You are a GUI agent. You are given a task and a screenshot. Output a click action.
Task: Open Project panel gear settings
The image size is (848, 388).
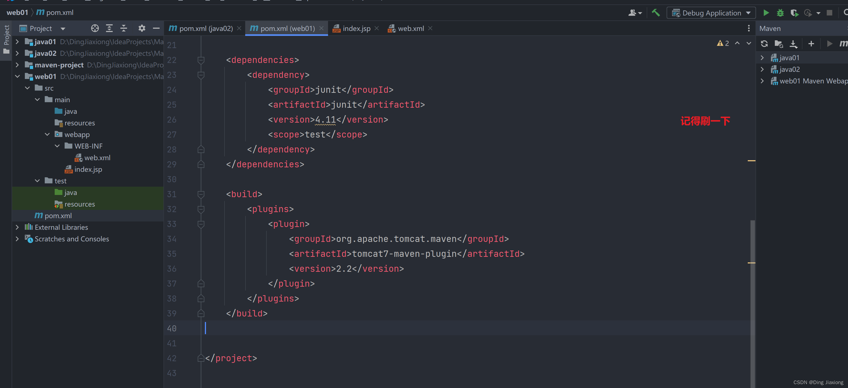(x=142, y=28)
